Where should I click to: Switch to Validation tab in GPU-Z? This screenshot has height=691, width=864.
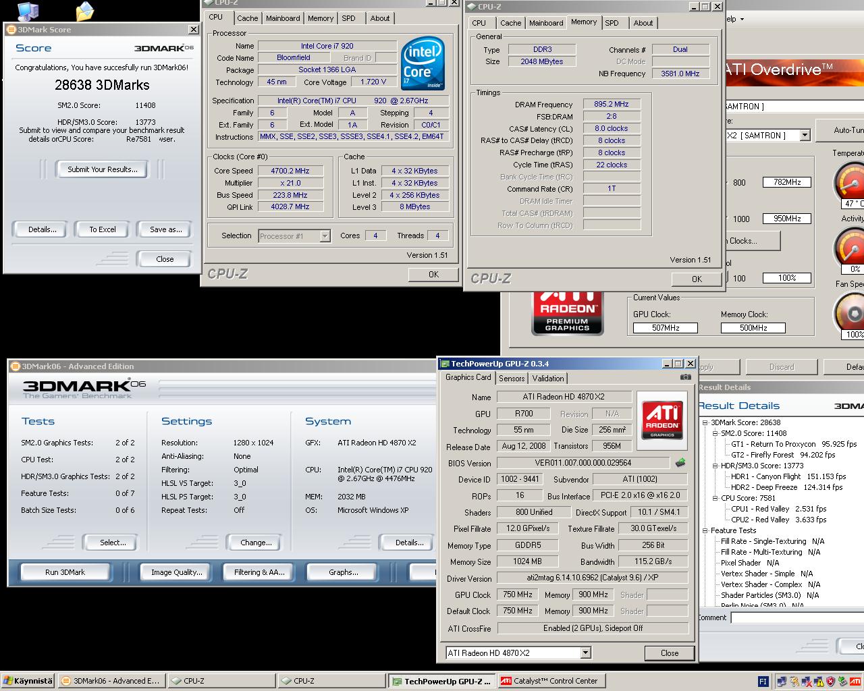548,379
